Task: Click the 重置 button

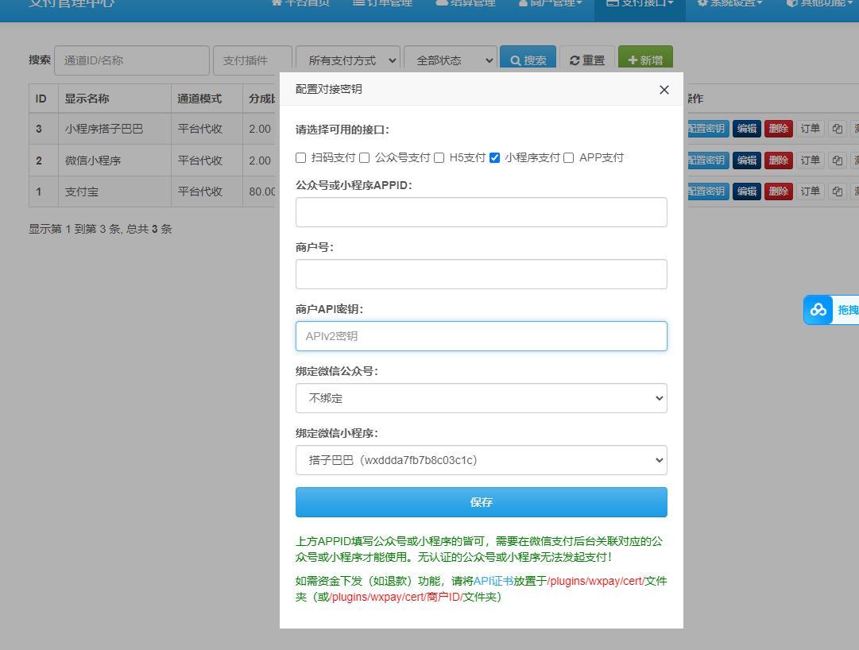Action: coord(586,59)
